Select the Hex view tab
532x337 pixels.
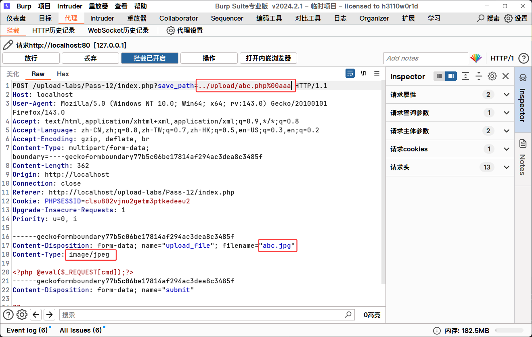tap(63, 74)
